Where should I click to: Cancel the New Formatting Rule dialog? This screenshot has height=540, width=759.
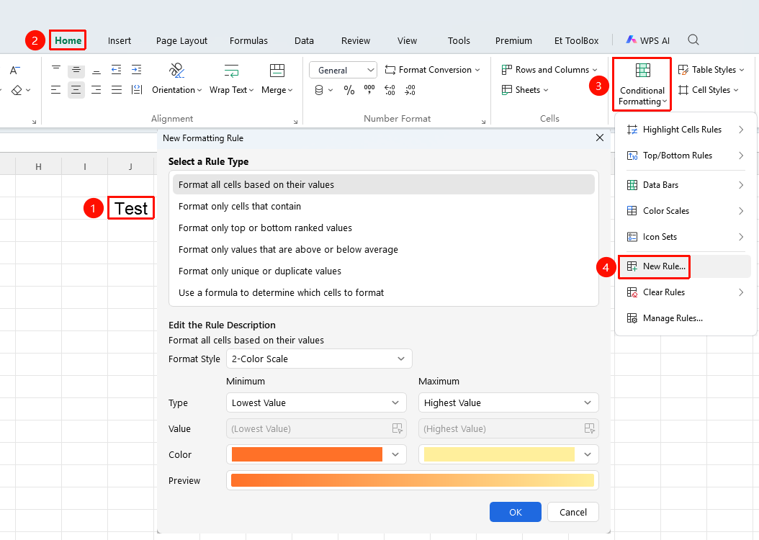point(573,512)
